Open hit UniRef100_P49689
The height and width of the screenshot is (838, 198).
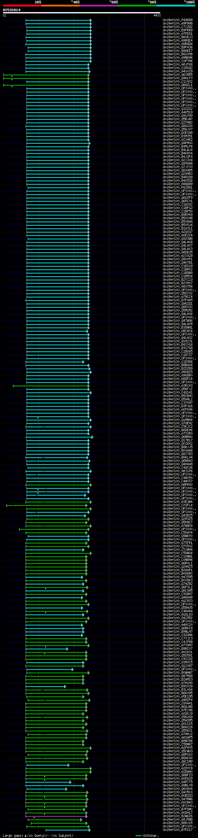(x=178, y=20)
